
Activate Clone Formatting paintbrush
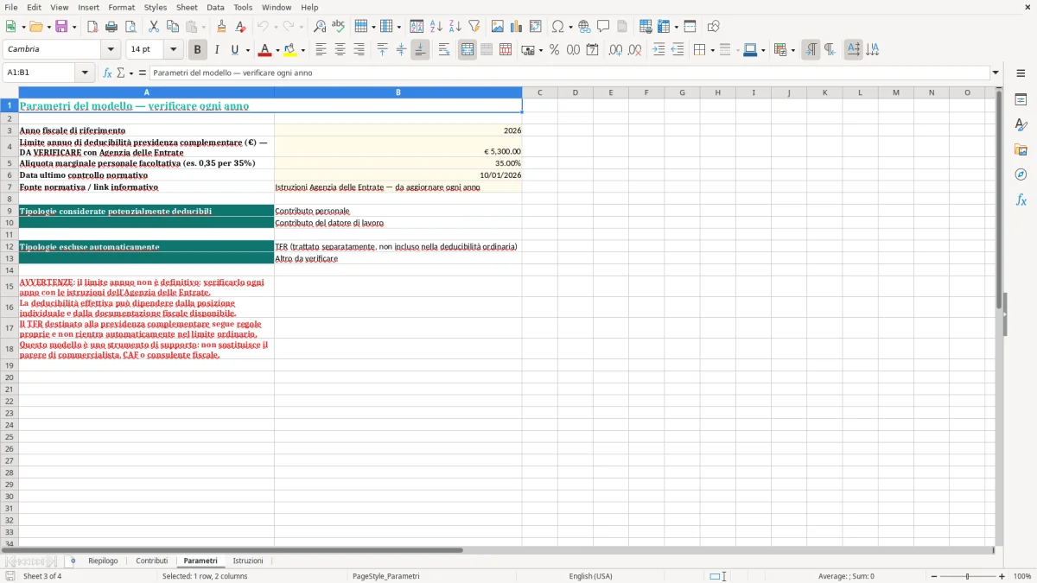221,27
